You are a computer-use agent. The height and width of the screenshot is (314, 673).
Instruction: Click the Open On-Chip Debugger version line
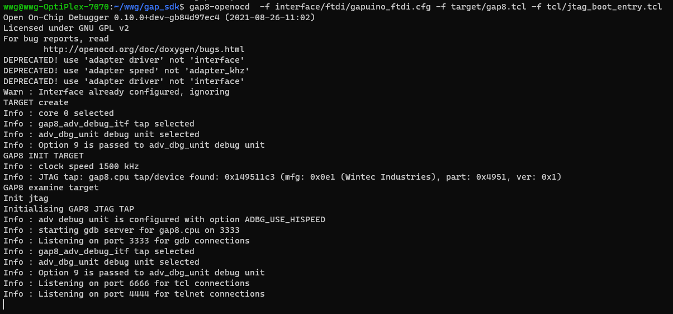159,17
